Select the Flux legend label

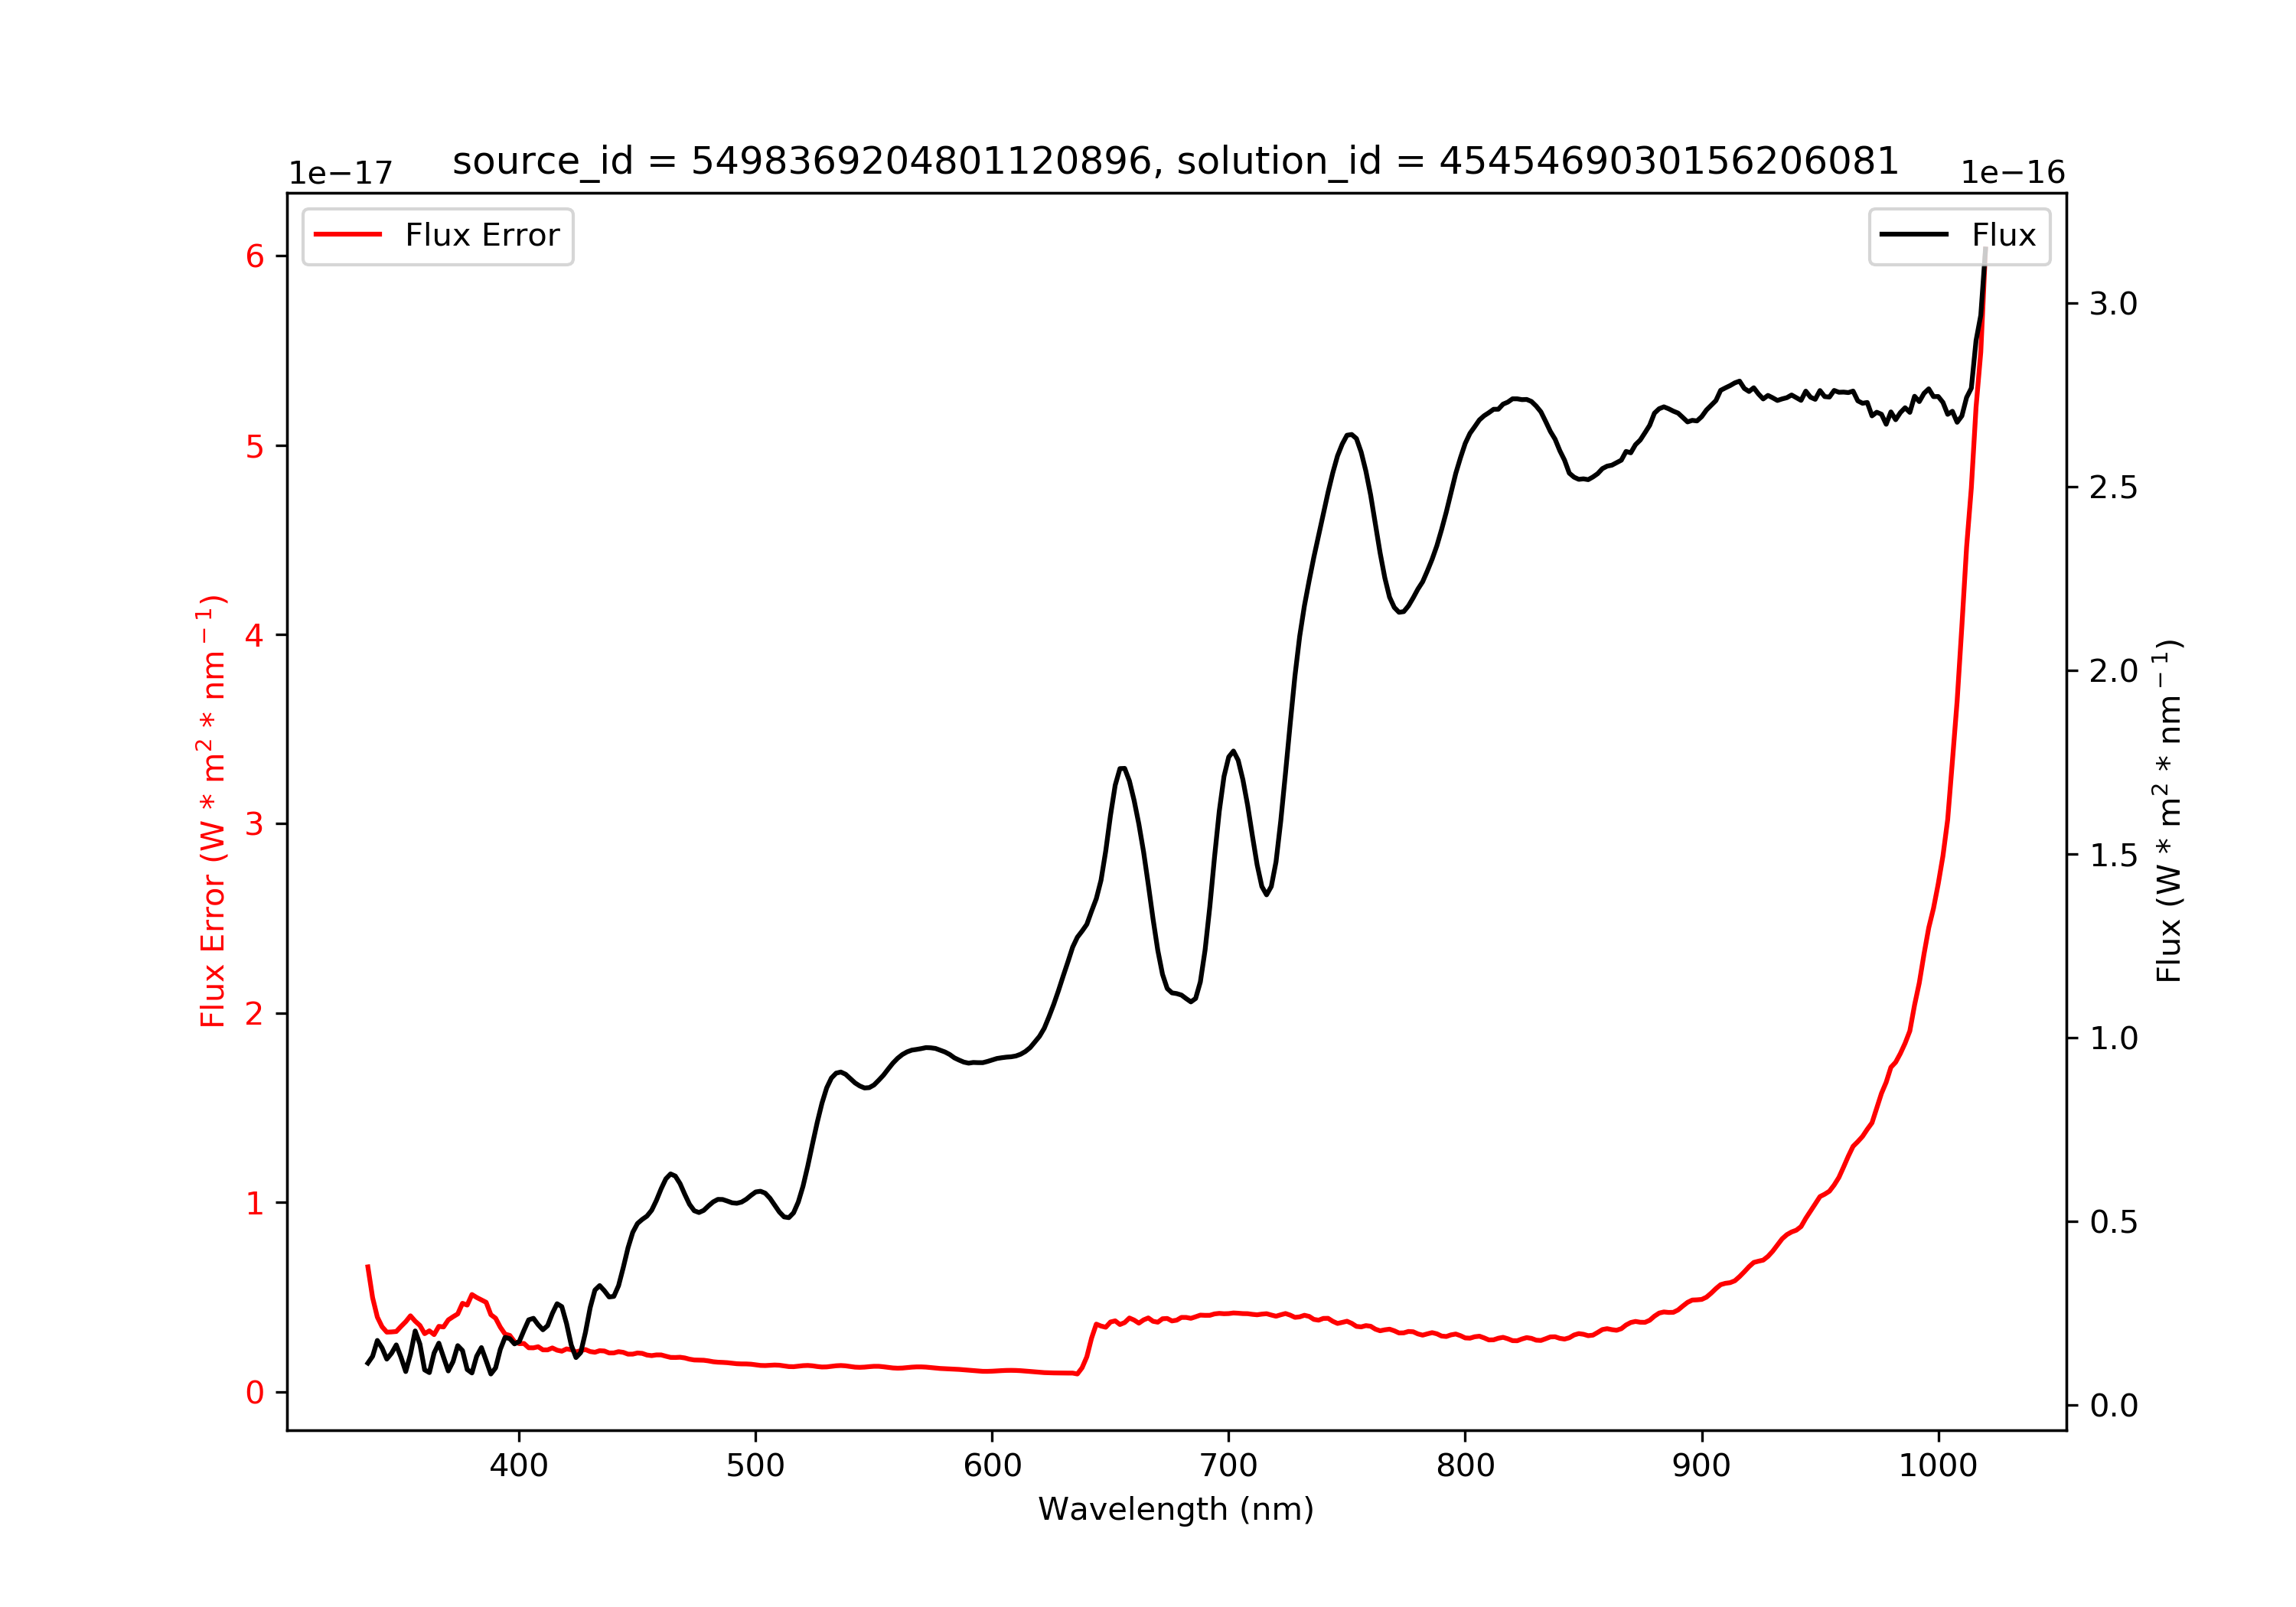[x=2003, y=235]
